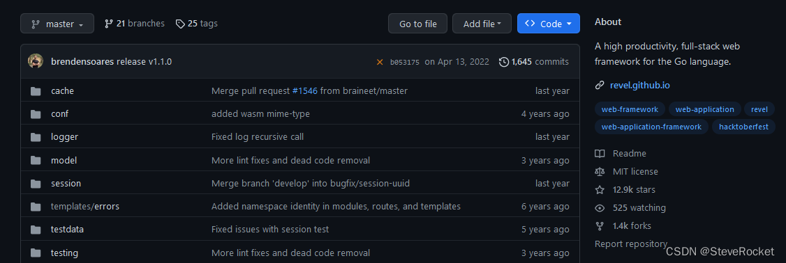Click the templates/errors folder icon
This screenshot has width=786, height=263.
(x=36, y=207)
